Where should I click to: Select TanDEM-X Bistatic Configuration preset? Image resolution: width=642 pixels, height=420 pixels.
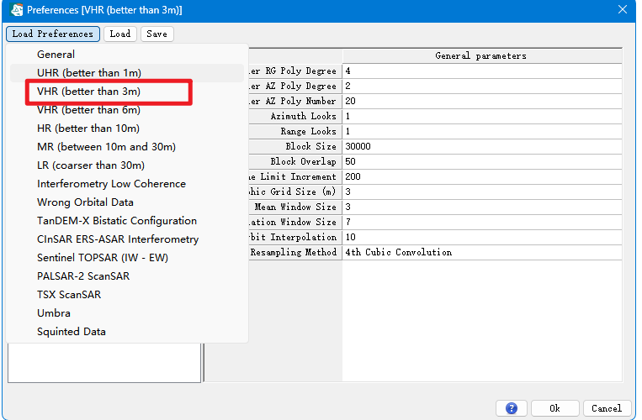coord(127,221)
